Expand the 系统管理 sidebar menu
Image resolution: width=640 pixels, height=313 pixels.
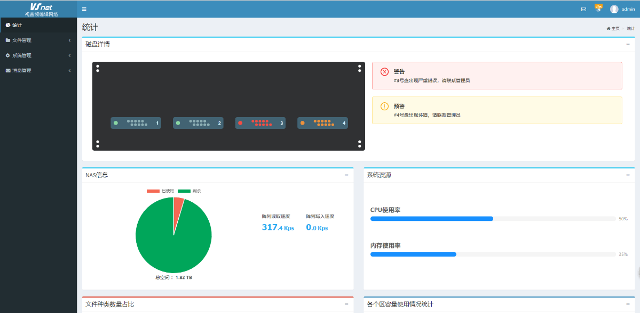(38, 55)
